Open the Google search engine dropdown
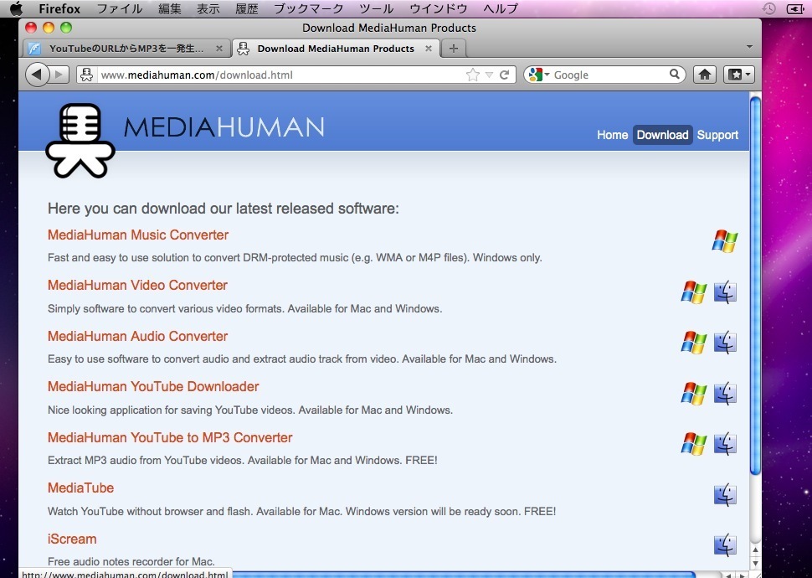The image size is (812, 578). click(539, 75)
